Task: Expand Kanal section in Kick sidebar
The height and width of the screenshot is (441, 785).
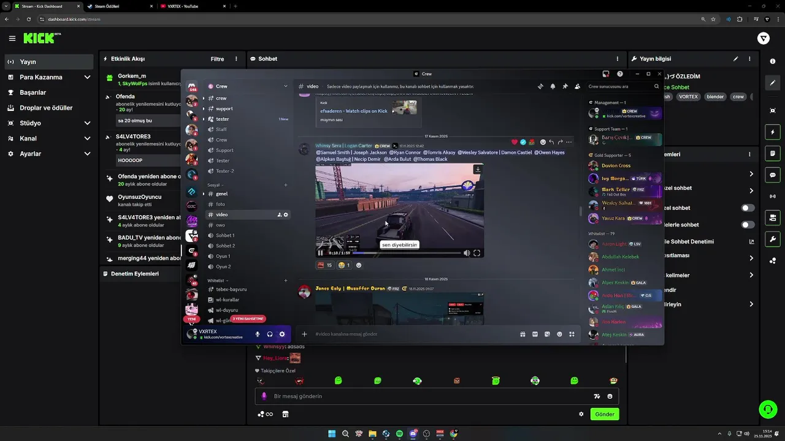Action: click(x=87, y=138)
